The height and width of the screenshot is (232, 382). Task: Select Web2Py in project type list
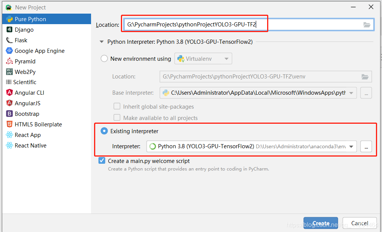click(46, 72)
